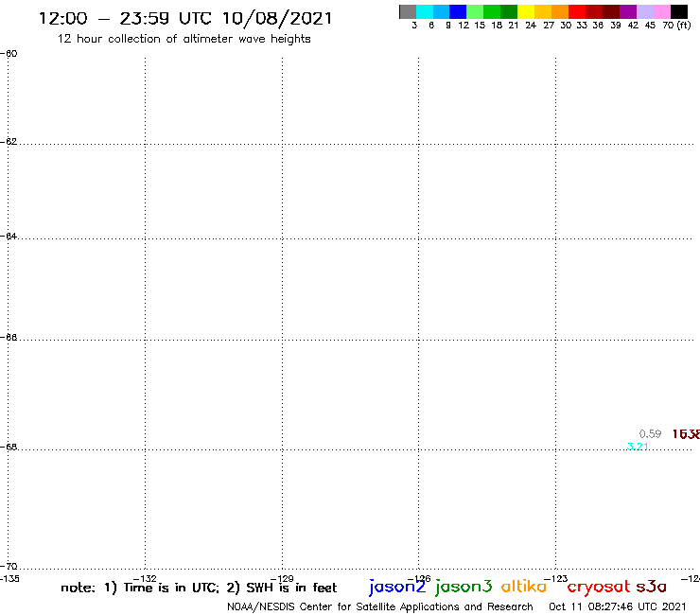The height and width of the screenshot is (615, 700).
Task: Click the dark red 1638 value at plot edge
Action: click(x=686, y=433)
